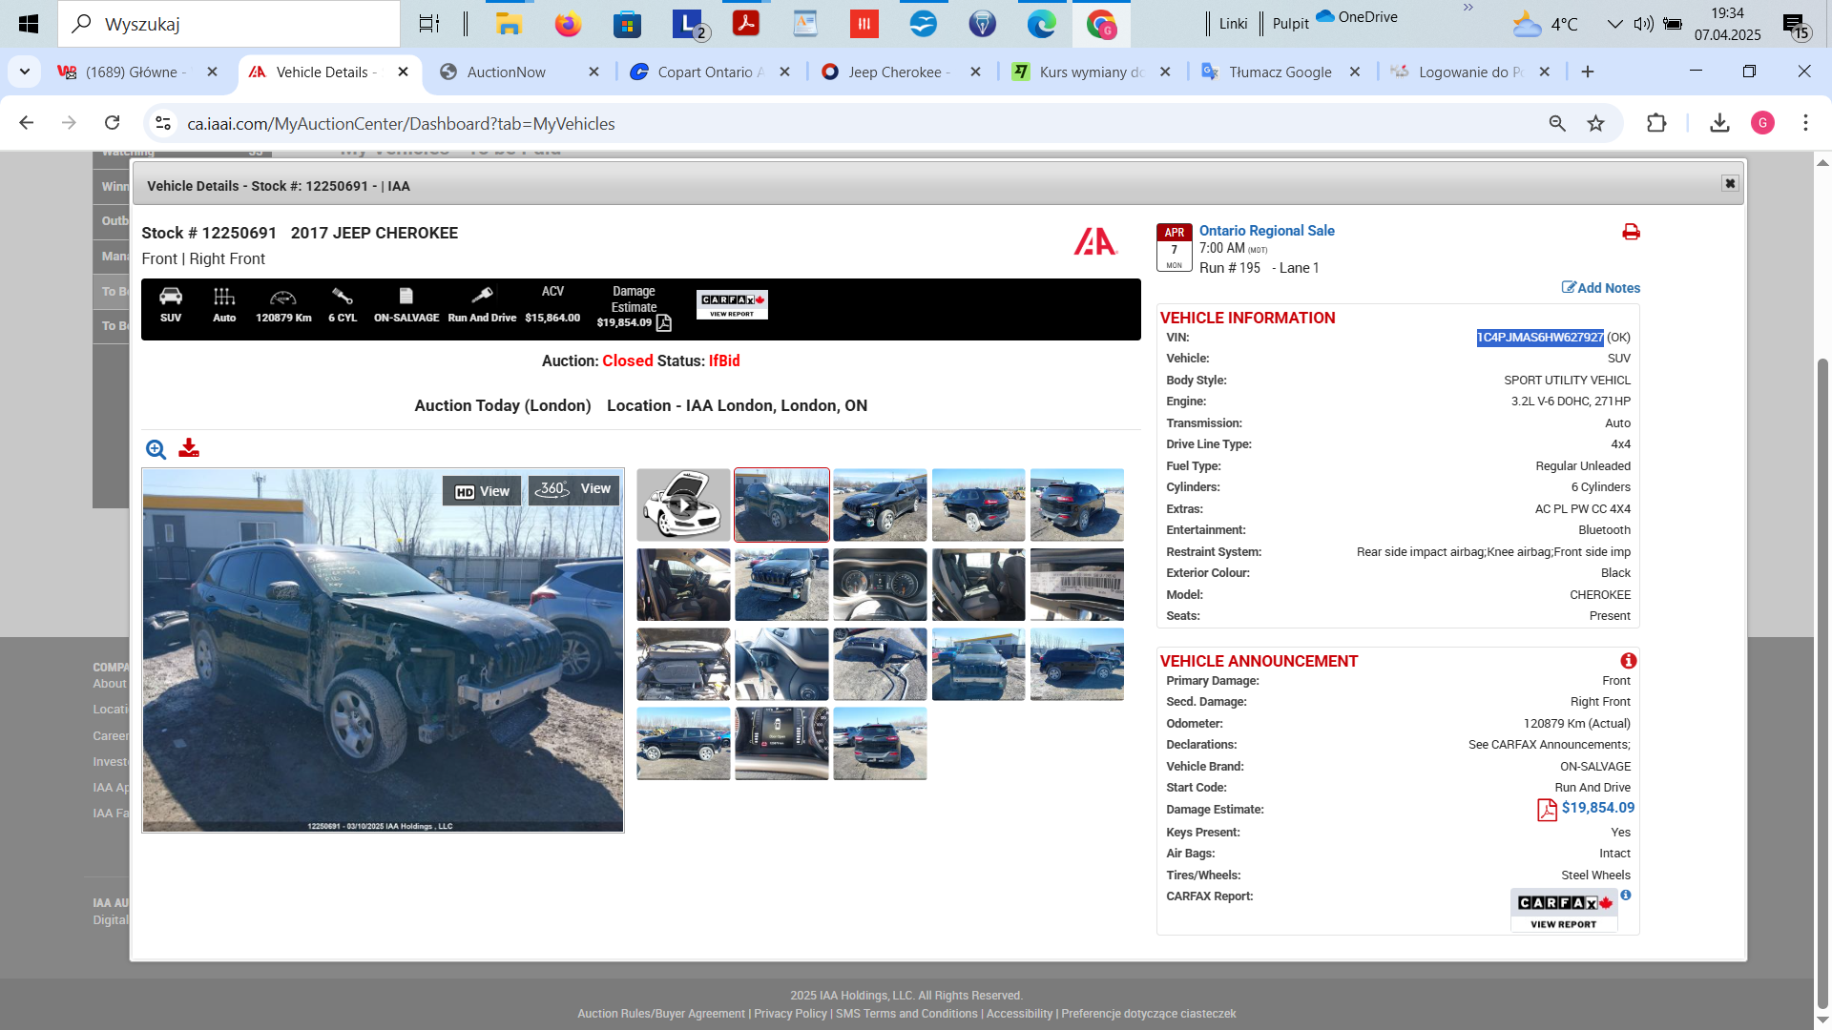This screenshot has height=1030, width=1832.
Task: Reload the current page
Action: click(113, 123)
